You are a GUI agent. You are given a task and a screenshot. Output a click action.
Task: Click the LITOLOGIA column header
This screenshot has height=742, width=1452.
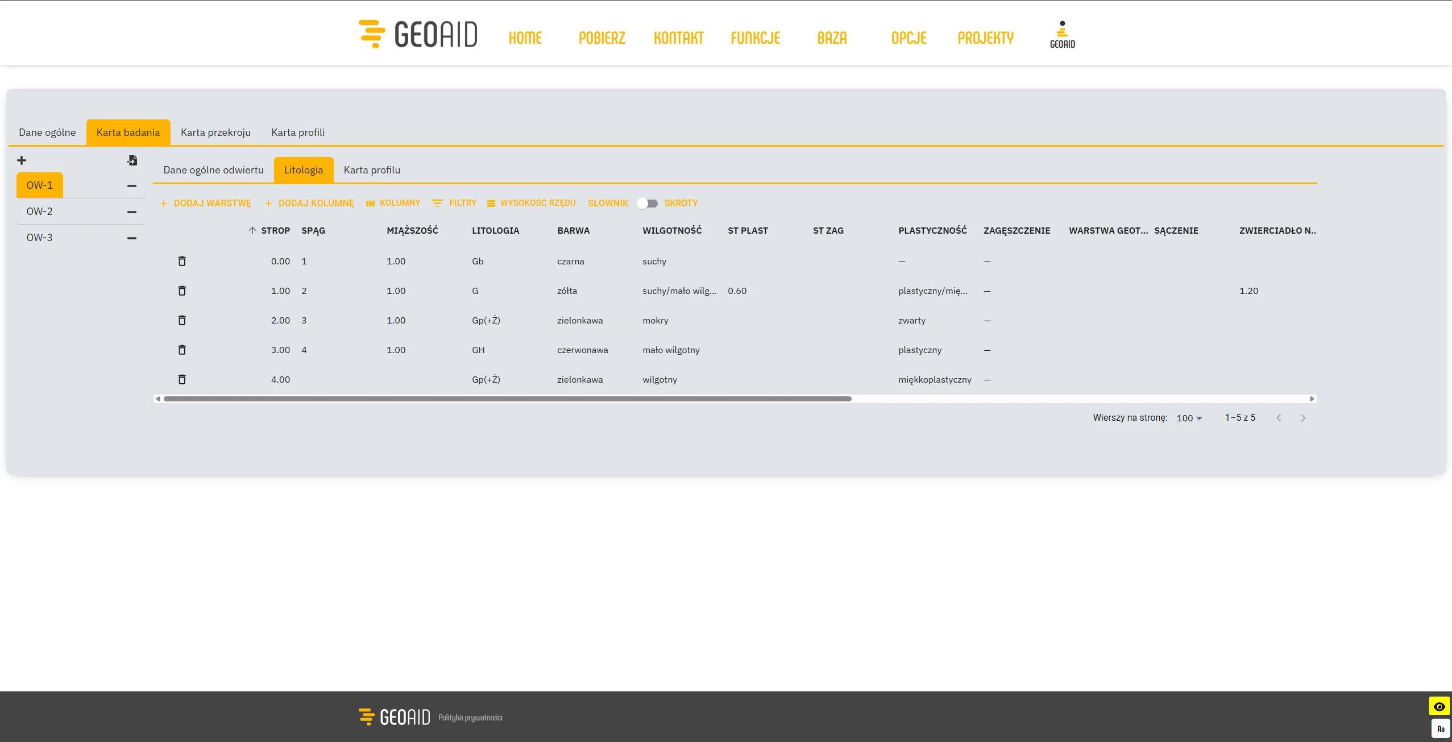495,230
